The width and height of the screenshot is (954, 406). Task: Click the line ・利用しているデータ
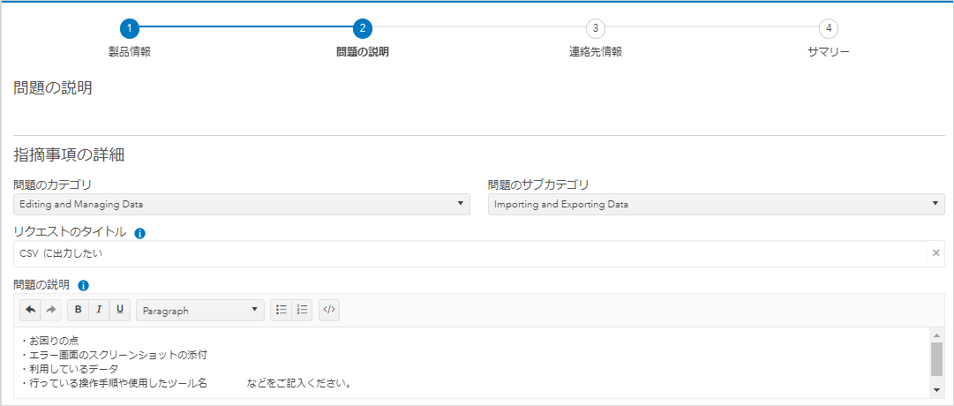69,370
